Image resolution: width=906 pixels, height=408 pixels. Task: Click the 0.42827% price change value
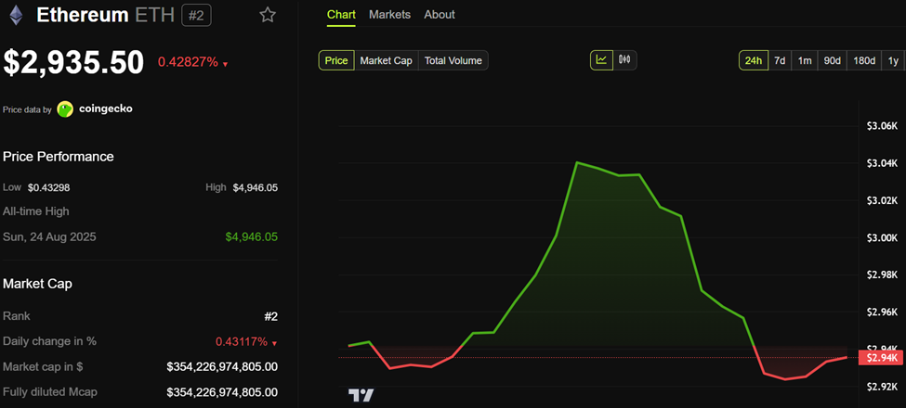tap(188, 62)
